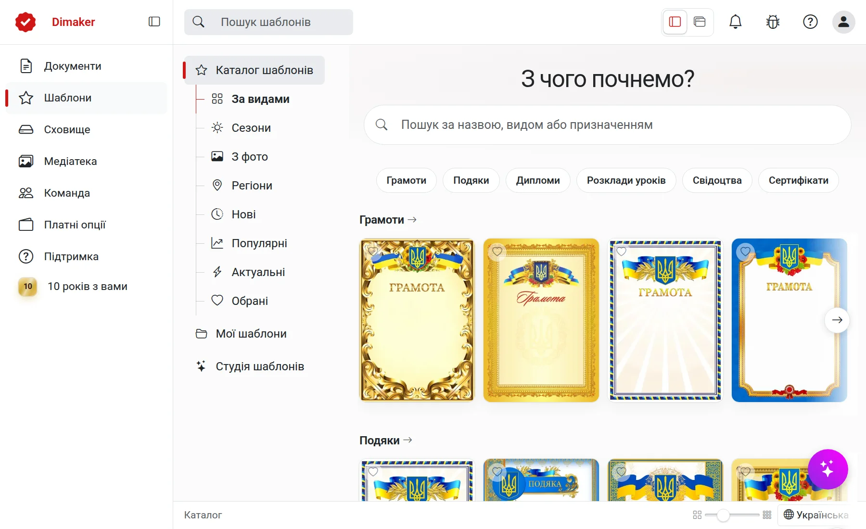Favorite the blue Грамота template

click(745, 251)
